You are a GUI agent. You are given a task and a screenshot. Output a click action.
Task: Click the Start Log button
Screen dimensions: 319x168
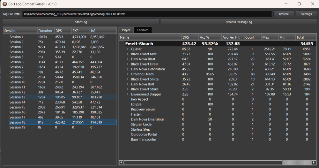point(81,22)
